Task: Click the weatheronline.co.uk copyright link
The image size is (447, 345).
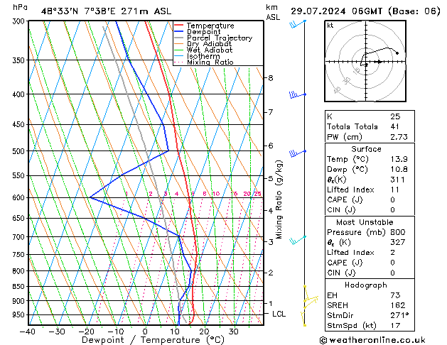Action: point(372,340)
